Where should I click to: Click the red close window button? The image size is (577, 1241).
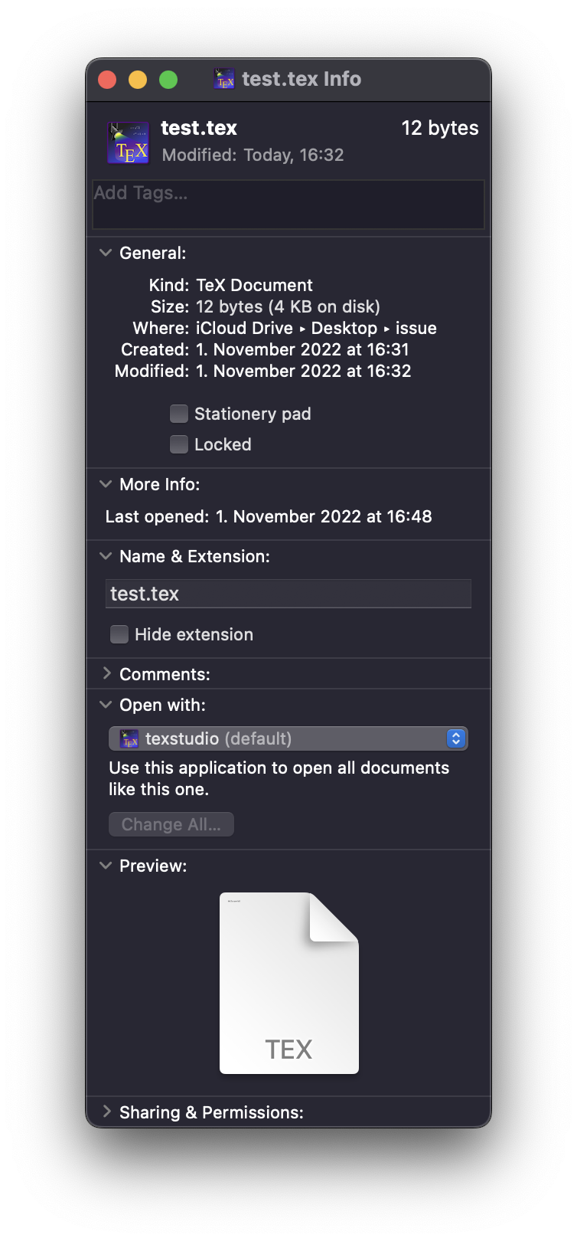click(107, 80)
